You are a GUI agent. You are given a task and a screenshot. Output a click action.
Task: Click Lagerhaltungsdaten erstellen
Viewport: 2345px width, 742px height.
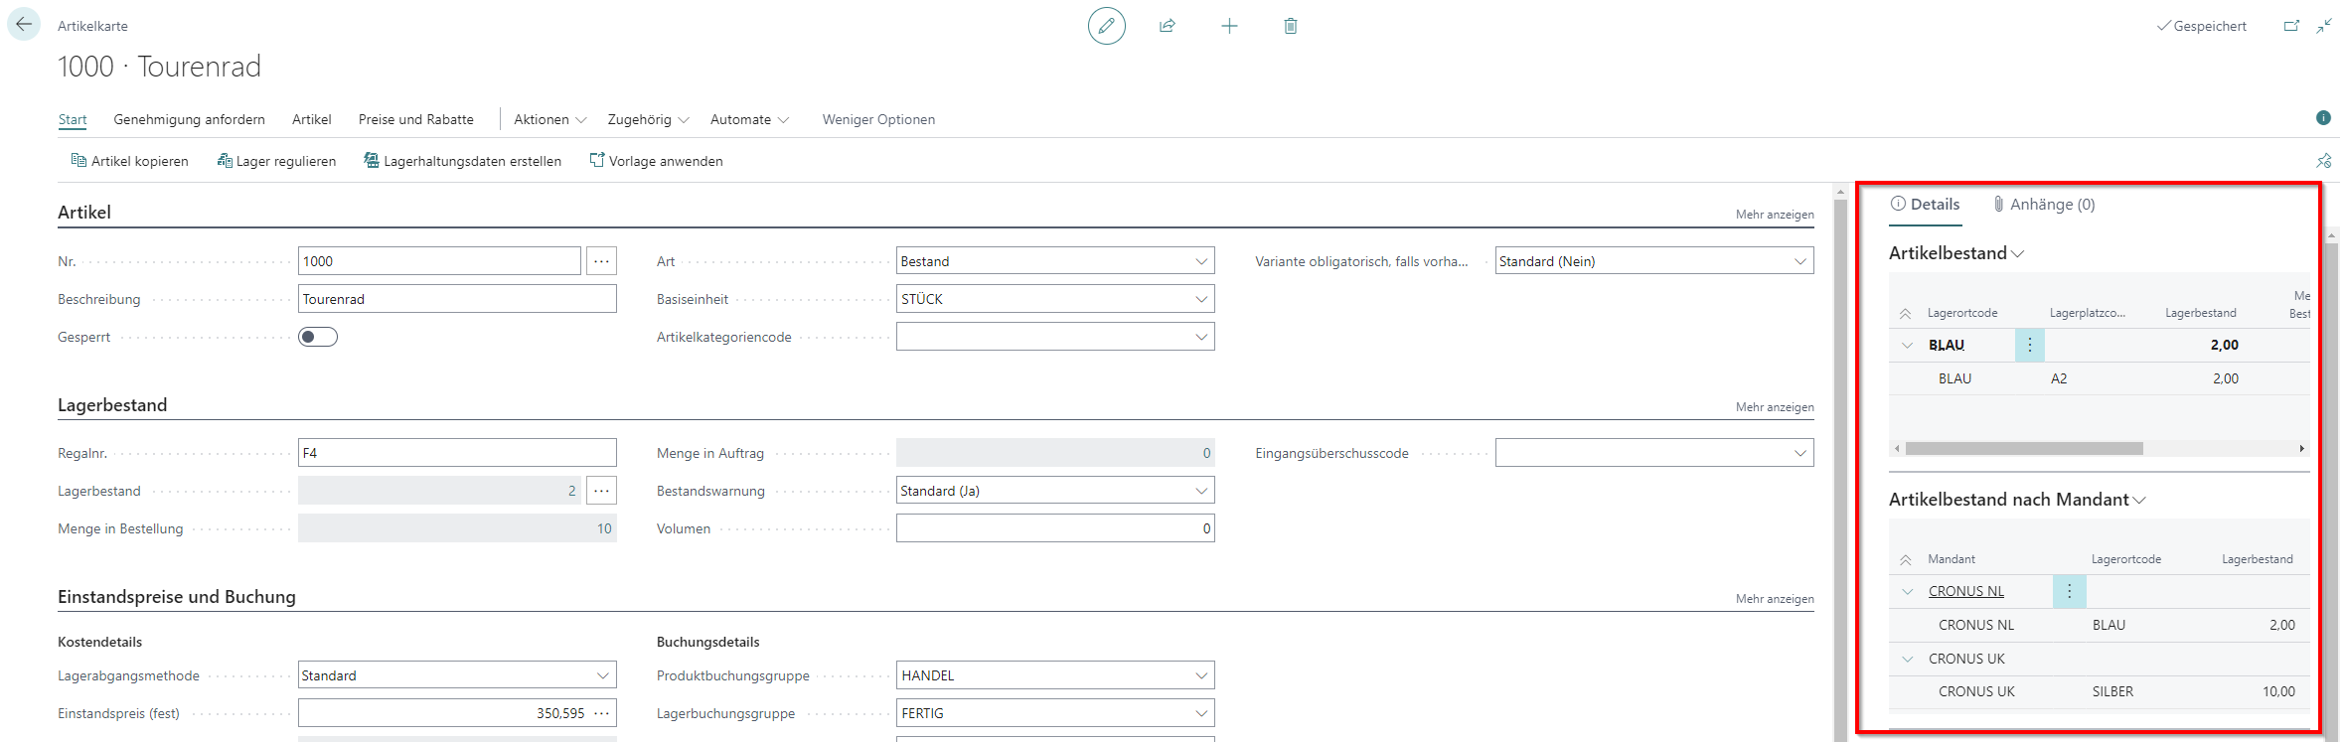[462, 161]
